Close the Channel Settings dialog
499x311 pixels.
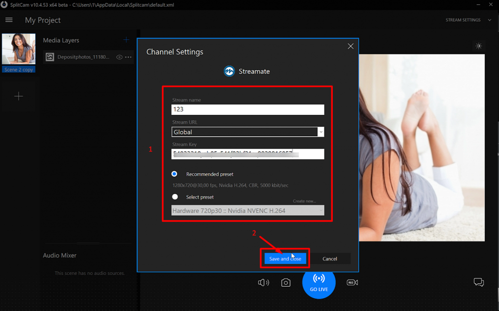[x=350, y=46]
